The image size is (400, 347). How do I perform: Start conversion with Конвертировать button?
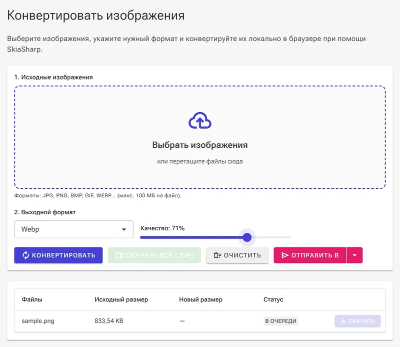58,255
